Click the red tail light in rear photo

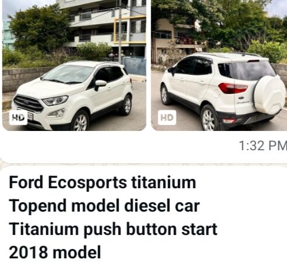coord(233,88)
